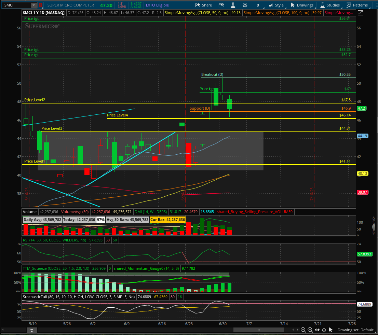This screenshot has height=335, width=378.
Task: Select the Price Level3 line label
Action: coord(52,128)
